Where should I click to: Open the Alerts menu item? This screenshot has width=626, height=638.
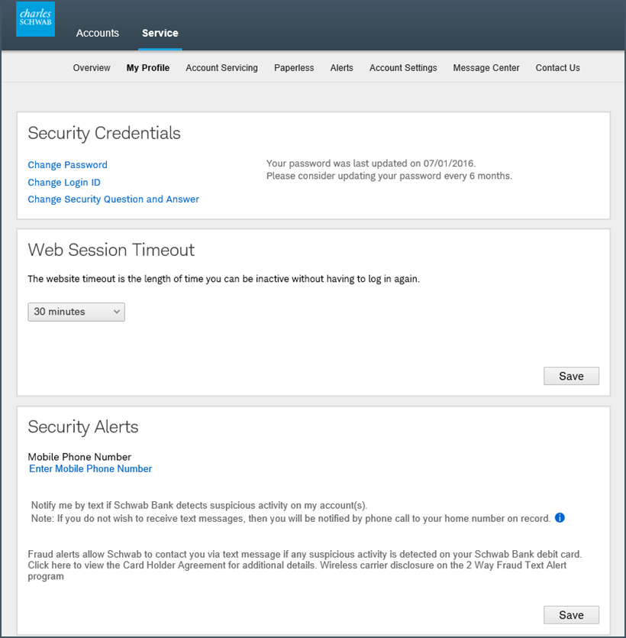pos(341,67)
